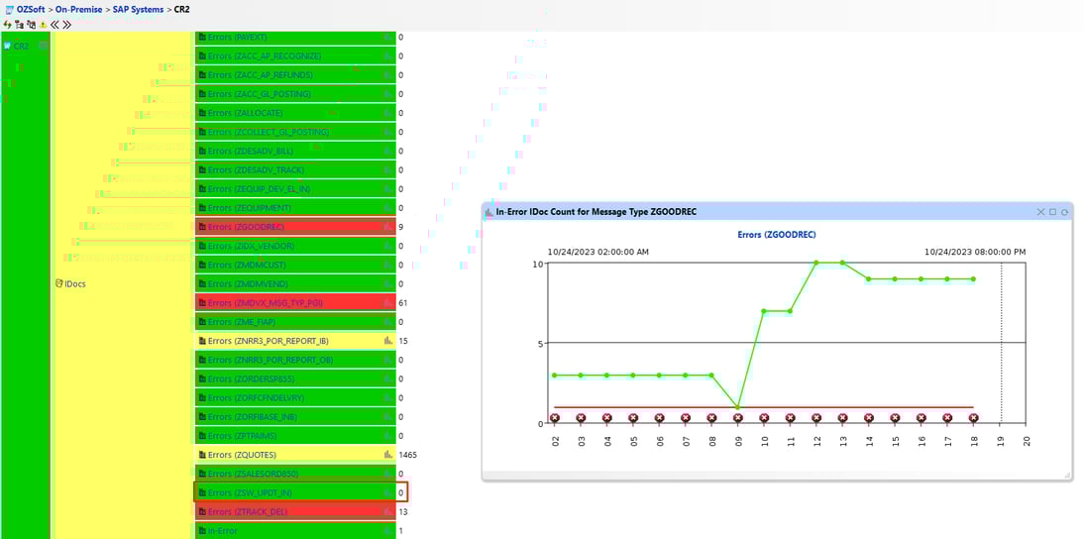Click folder icon of Errors (ZGOODREC)
The width and height of the screenshot is (1084, 539).
[202, 227]
